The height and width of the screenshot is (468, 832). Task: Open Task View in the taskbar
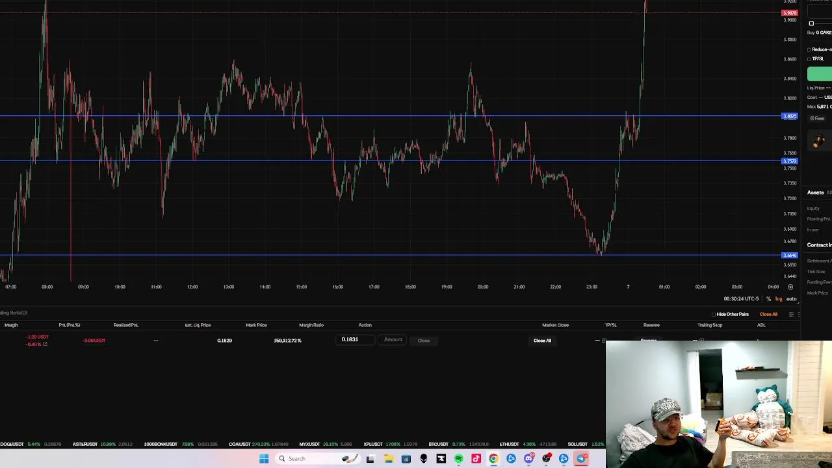(x=370, y=459)
